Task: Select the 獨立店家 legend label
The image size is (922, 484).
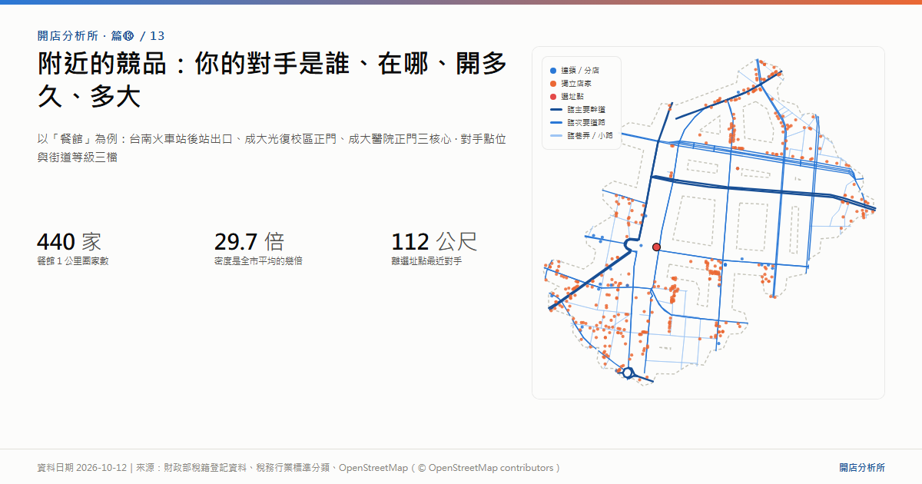Action: (x=576, y=83)
